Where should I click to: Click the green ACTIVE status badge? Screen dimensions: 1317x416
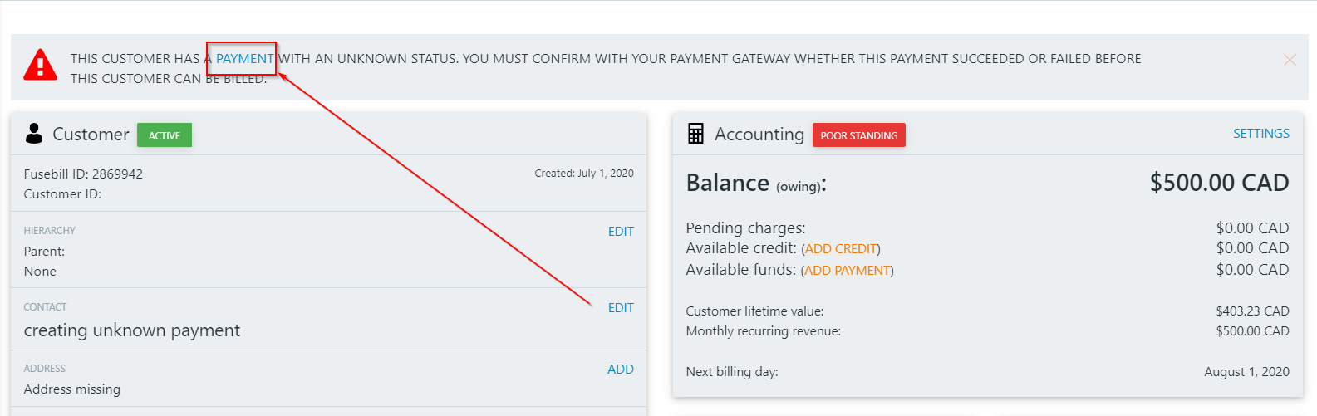coord(165,135)
